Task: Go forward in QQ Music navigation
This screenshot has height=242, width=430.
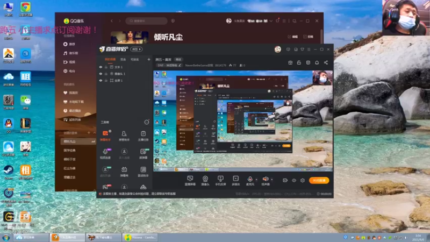Action: 119,21
